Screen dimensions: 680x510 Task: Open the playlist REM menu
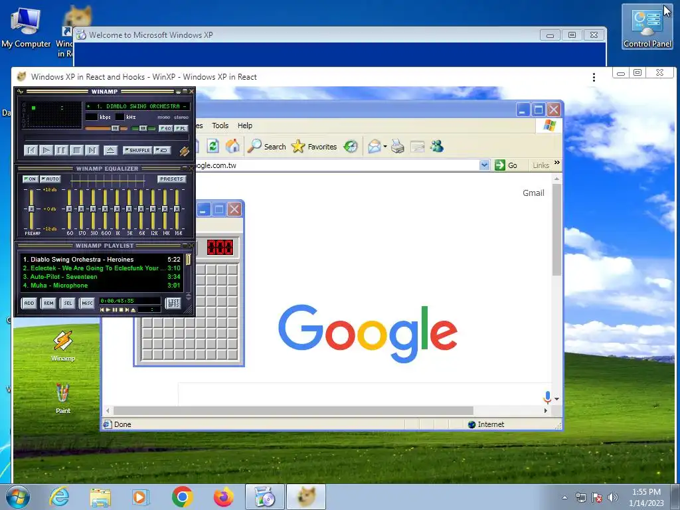pos(48,303)
